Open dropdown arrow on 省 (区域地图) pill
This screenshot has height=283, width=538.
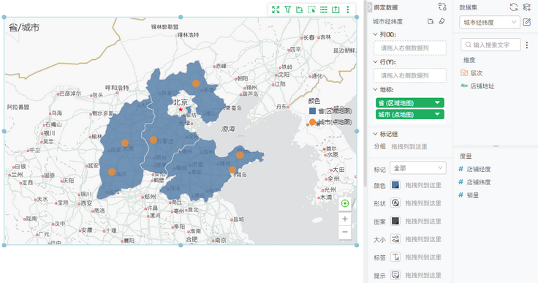(x=437, y=102)
